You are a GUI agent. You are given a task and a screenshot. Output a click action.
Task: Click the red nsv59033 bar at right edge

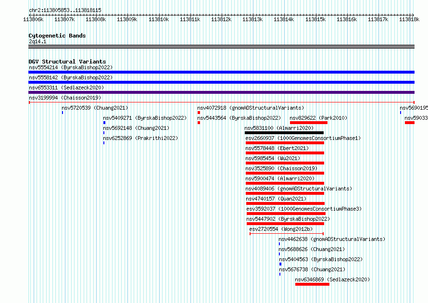tap(410, 123)
